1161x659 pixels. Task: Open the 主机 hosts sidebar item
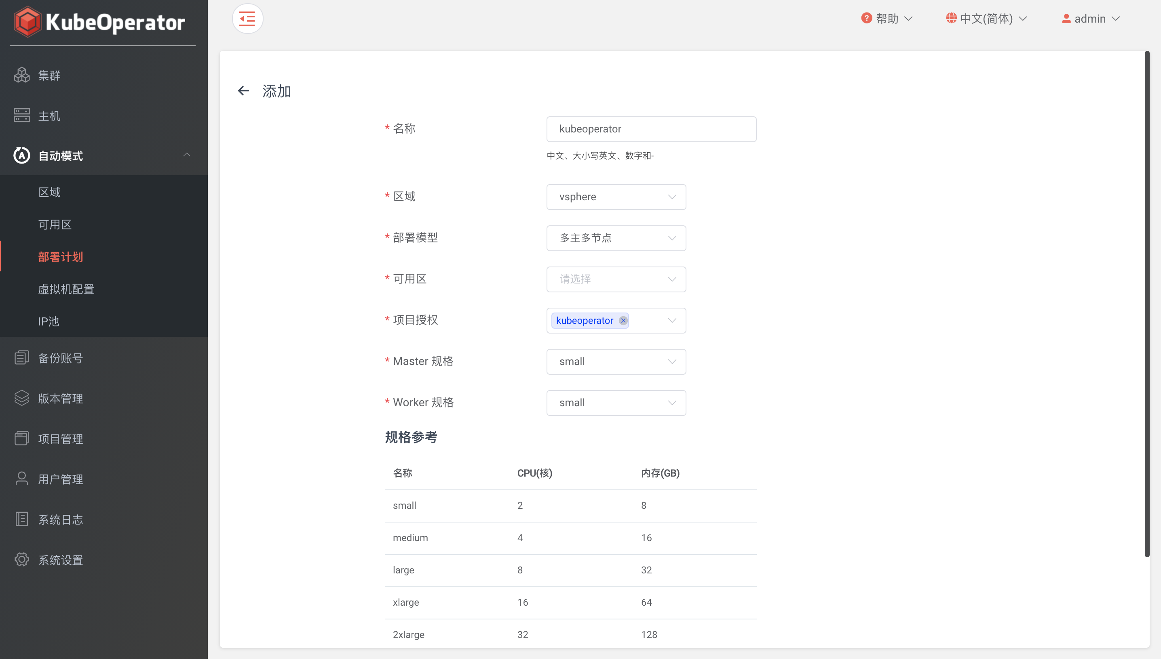click(49, 116)
